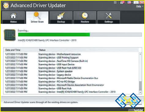Click the grid view icon in the title bar
This screenshot has width=145, height=112.
[x=115, y=2]
